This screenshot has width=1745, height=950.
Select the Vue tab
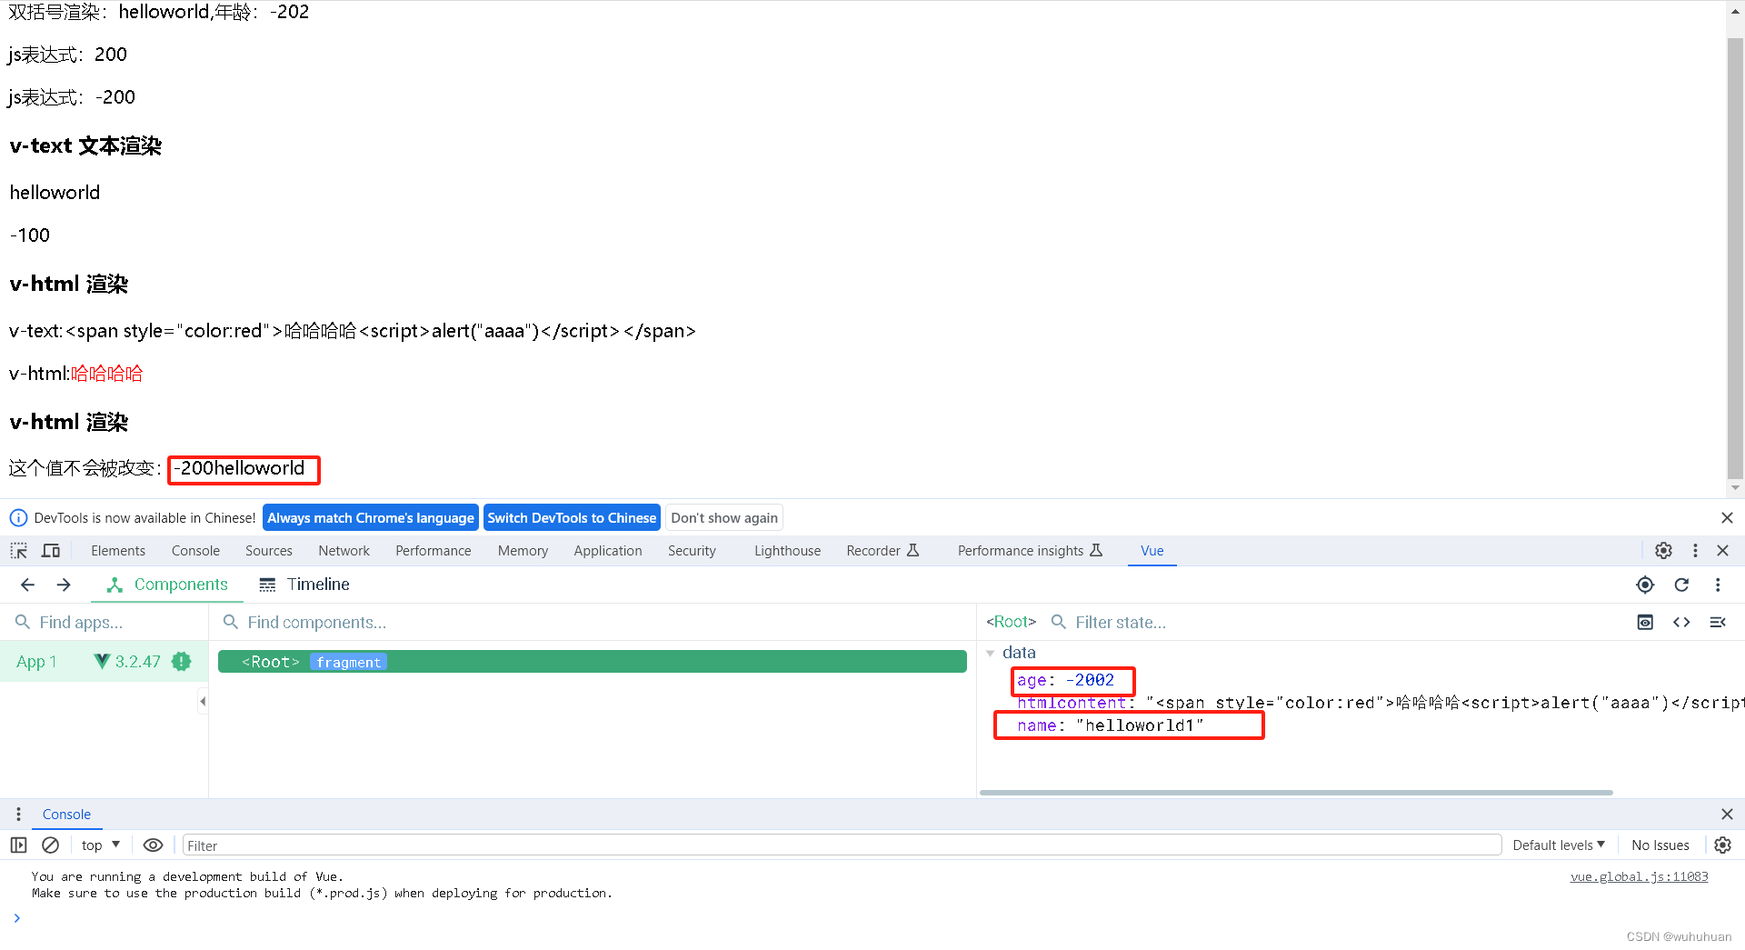pyautogui.click(x=1152, y=551)
